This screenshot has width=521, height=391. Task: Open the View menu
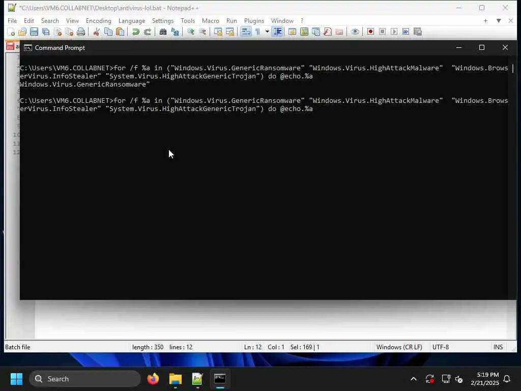pos(72,20)
